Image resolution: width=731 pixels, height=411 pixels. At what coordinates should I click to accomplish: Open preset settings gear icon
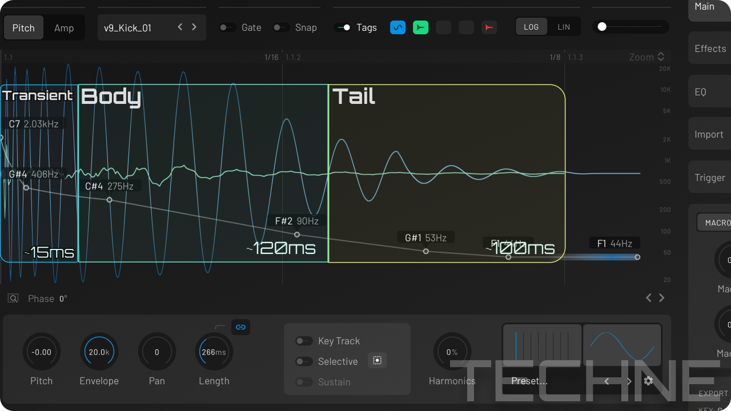(x=648, y=381)
